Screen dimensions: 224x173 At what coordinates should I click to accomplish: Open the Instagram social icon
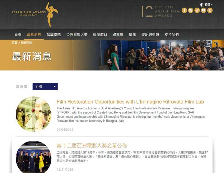[x=191, y=10]
